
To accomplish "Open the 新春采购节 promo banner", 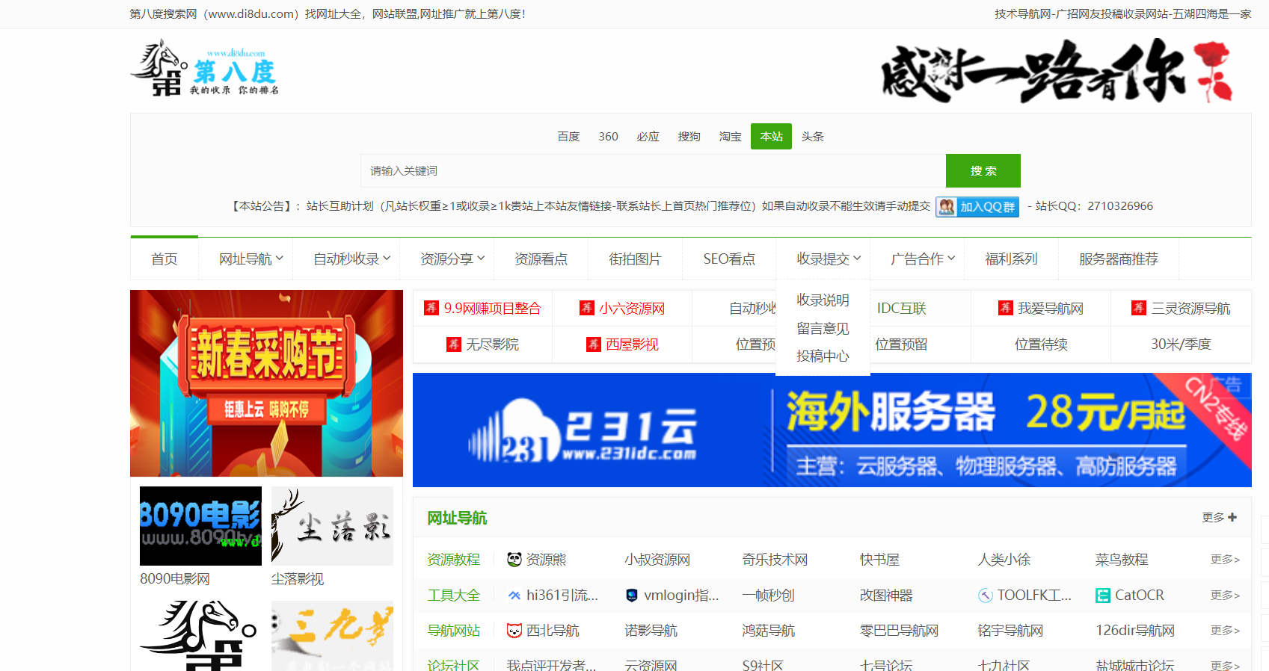I will (266, 383).
